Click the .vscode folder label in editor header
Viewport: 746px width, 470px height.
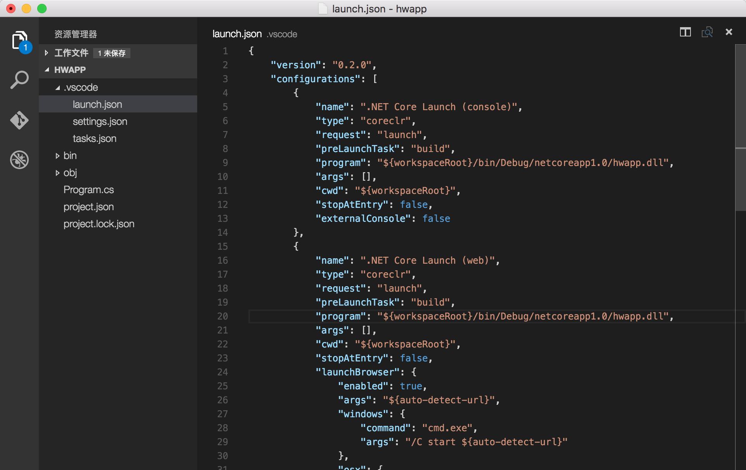point(282,34)
